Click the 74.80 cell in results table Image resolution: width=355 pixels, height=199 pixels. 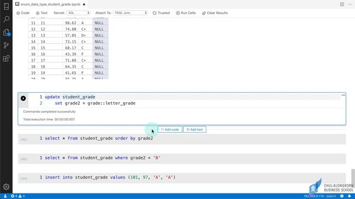(70, 29)
